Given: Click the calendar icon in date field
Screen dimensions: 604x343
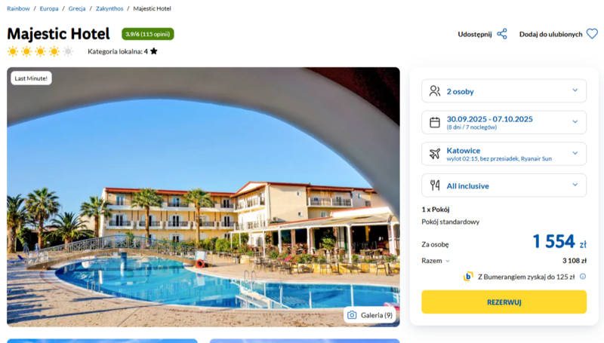Looking at the screenshot, I should pyautogui.click(x=435, y=122).
